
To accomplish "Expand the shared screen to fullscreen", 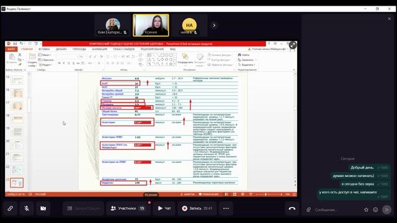I will tap(293, 45).
